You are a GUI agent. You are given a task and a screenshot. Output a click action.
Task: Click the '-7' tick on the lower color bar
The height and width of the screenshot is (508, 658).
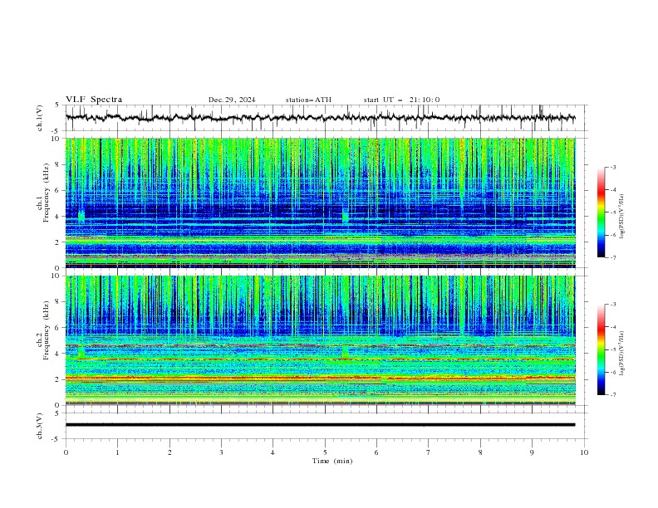[612, 395]
